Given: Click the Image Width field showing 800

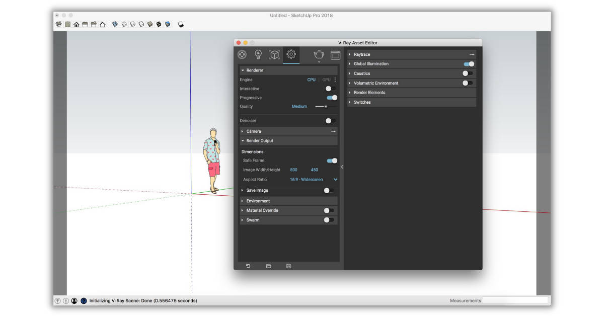Looking at the screenshot, I should coord(293,170).
